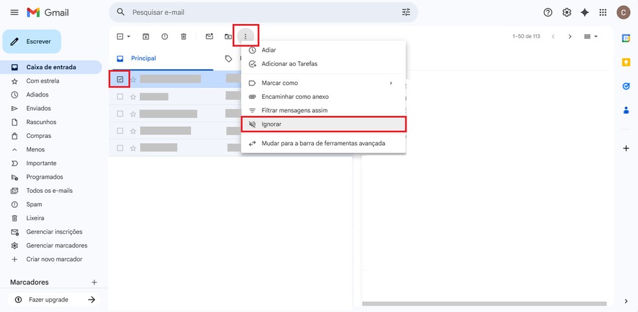Open the main menu hamburger icon

pyautogui.click(x=14, y=12)
